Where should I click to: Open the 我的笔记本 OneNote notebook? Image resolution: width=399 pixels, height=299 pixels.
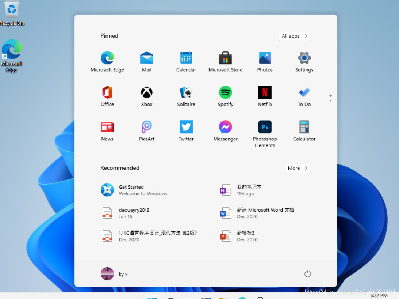241,190
